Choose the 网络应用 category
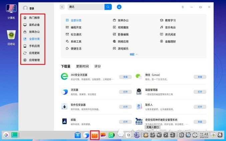This screenshot has height=141, width=226. pos(121,41)
